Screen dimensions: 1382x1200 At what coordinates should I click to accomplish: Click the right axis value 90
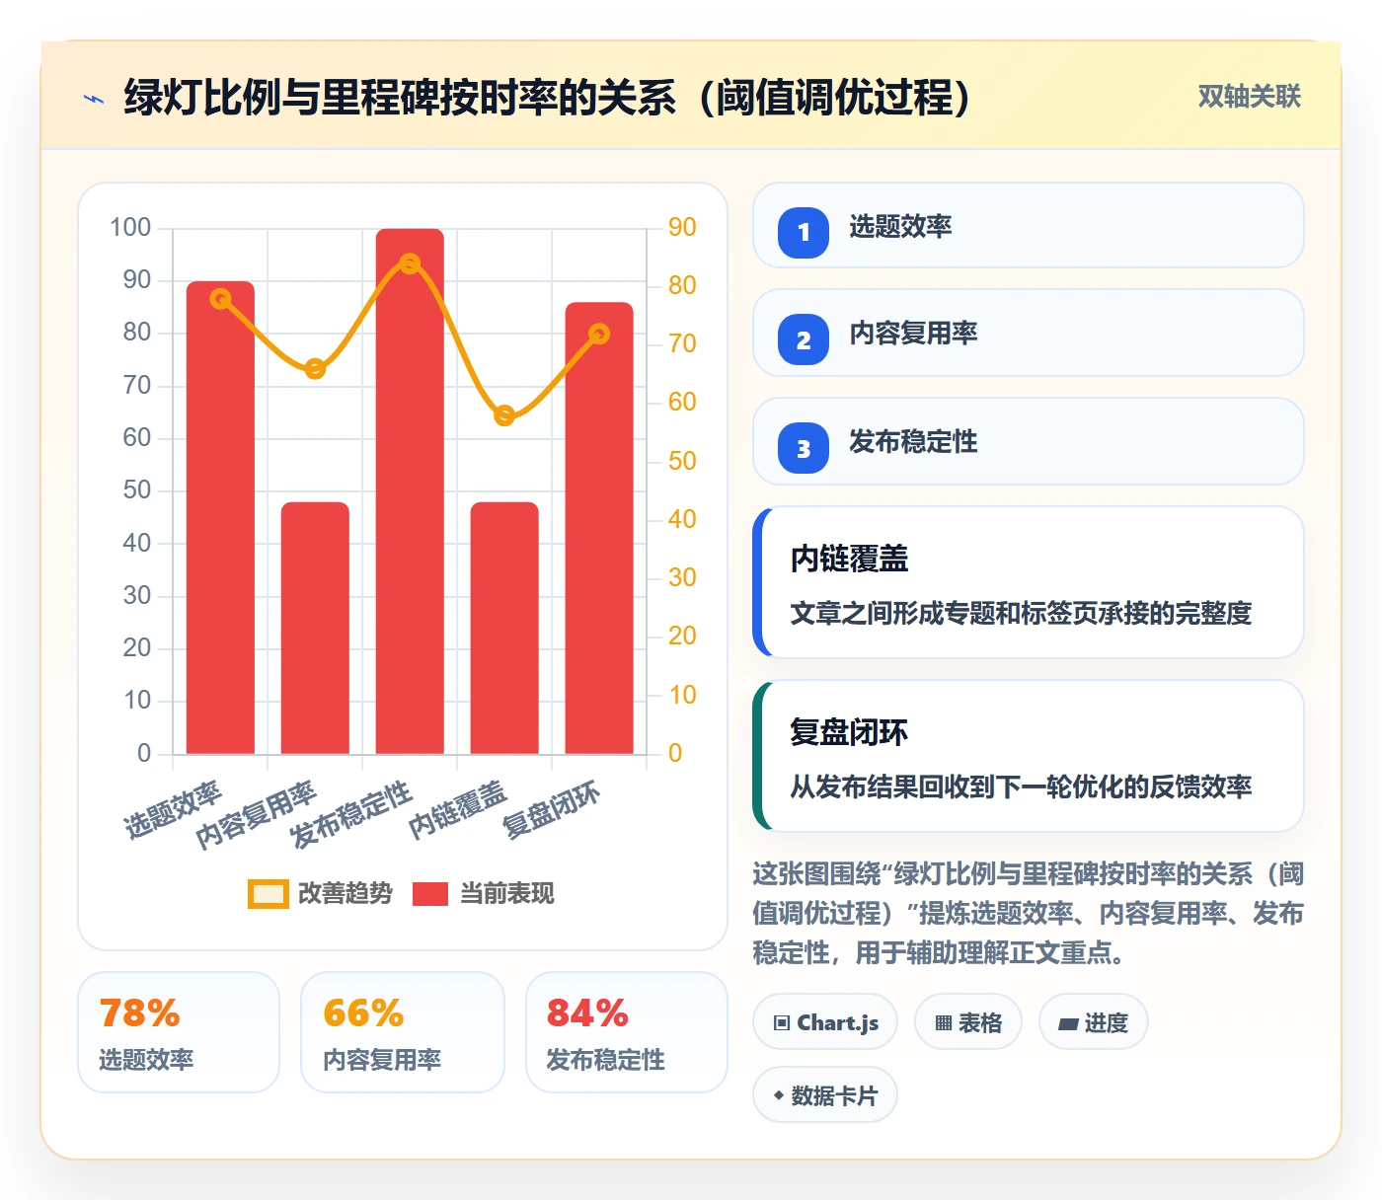tap(682, 228)
